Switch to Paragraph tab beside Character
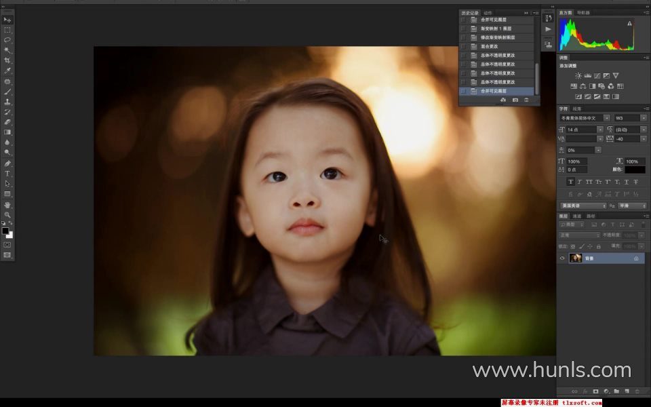This screenshot has height=407, width=651. point(577,109)
